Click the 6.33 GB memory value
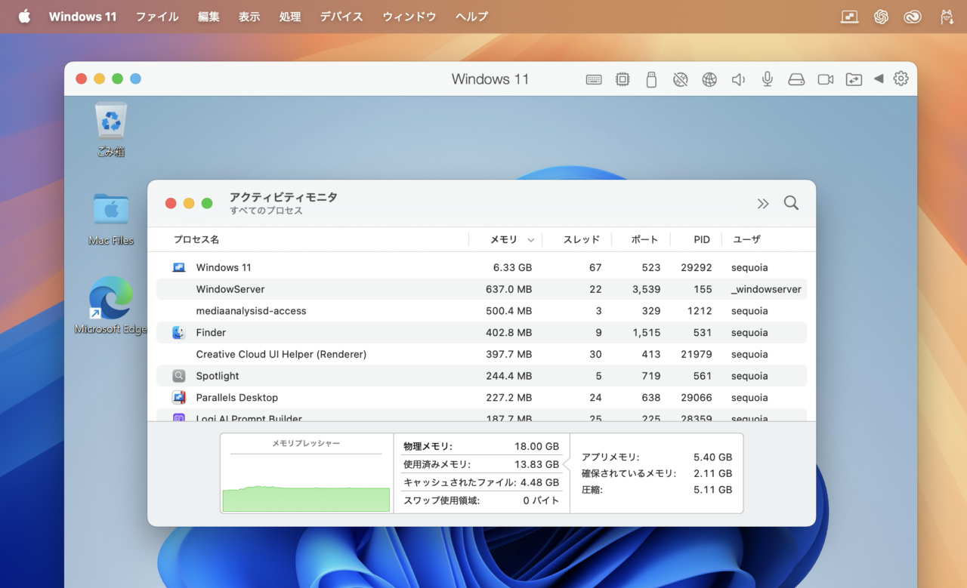The width and height of the screenshot is (967, 588). pyautogui.click(x=512, y=268)
